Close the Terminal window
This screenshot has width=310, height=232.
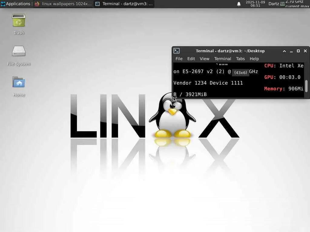[305, 51]
